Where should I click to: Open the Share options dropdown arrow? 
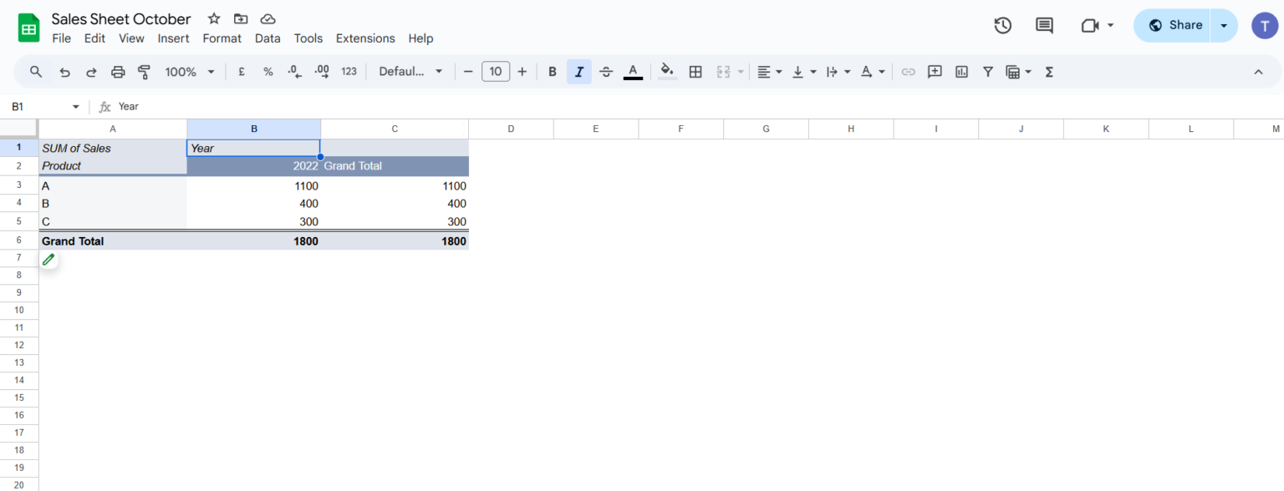tap(1224, 25)
